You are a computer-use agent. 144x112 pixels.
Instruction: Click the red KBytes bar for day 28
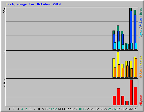pyautogui.click(x=123, y=101)
